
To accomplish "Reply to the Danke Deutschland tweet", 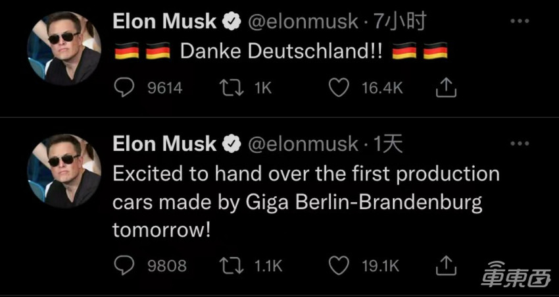I will (124, 88).
